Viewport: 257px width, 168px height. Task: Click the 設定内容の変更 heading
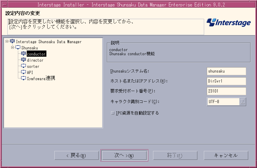pos(23,13)
